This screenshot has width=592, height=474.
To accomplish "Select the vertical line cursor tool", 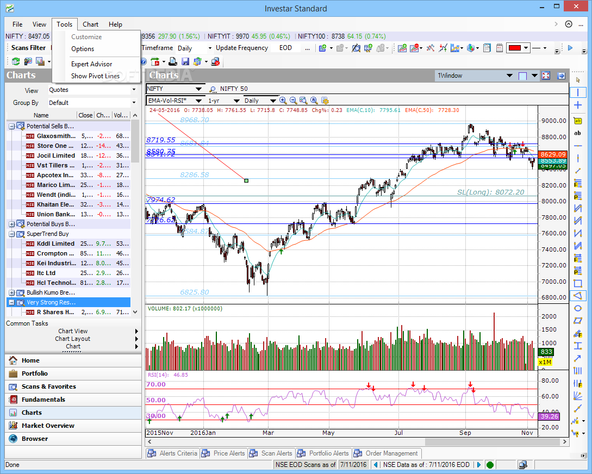I will pyautogui.click(x=578, y=92).
